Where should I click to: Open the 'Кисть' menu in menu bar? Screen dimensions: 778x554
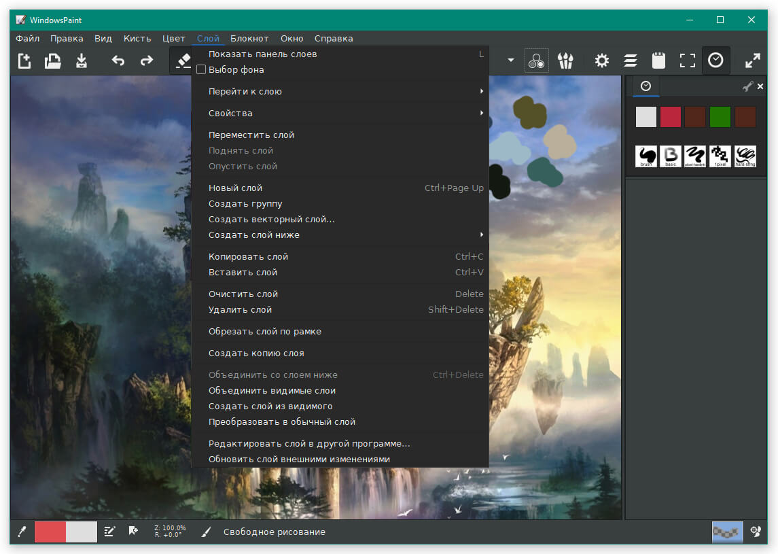[x=137, y=39]
